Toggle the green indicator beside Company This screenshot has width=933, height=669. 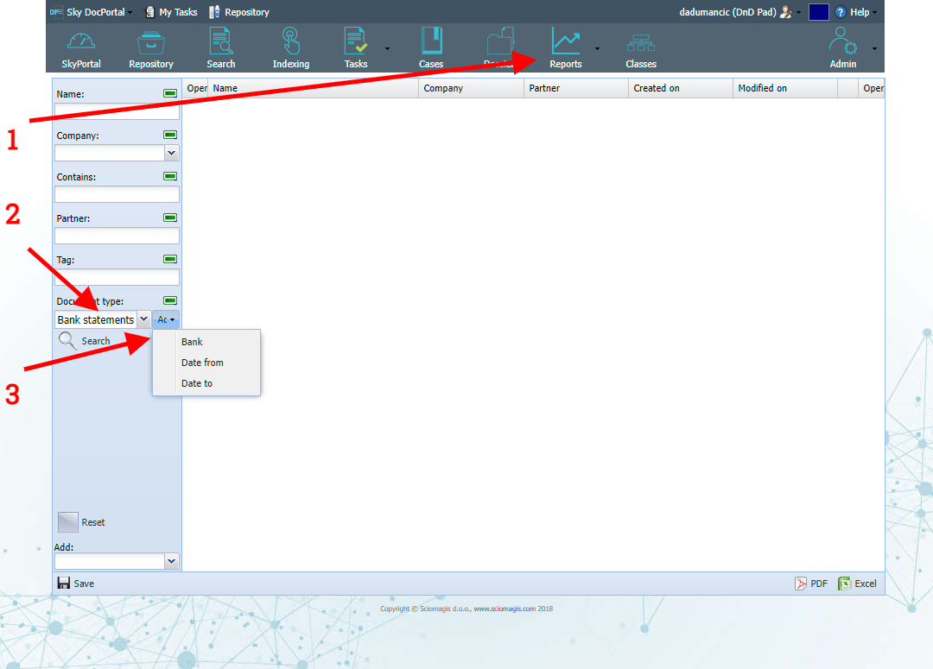(170, 135)
